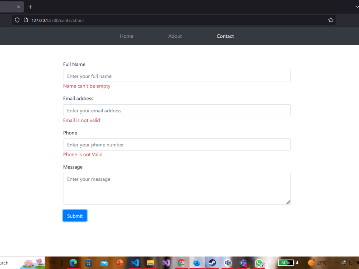359x269 pixels.
Task: Open Microsoft Teams with green status badge
Action: point(228,263)
